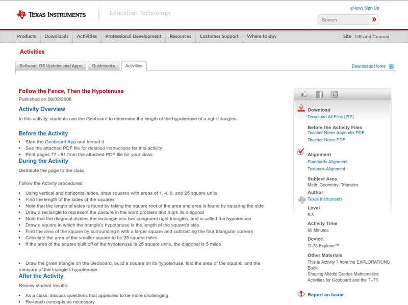Open the Products menu
408x305 pixels.
click(x=27, y=37)
